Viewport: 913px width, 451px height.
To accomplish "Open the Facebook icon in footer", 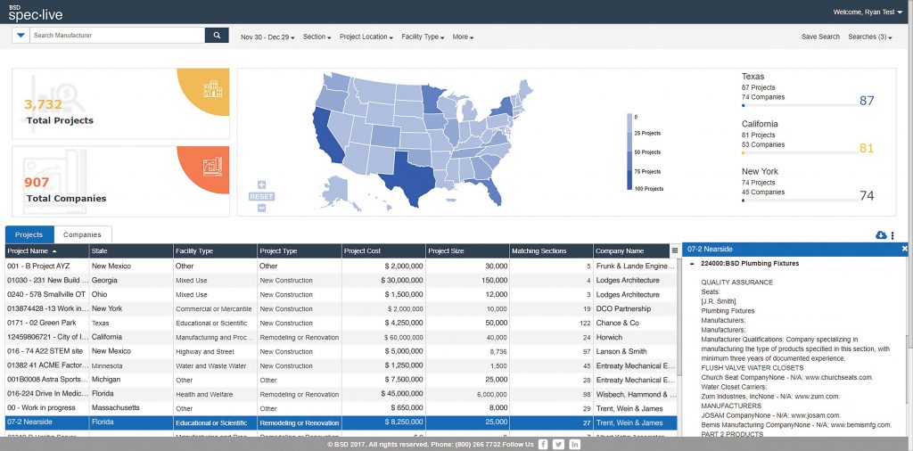I will pos(543,445).
